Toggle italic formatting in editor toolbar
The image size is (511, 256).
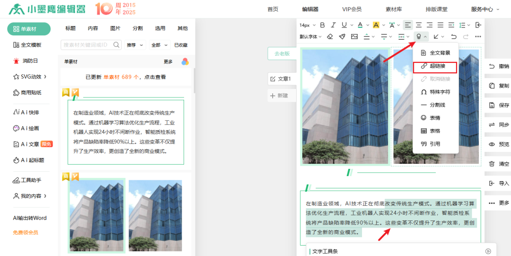[333, 25]
